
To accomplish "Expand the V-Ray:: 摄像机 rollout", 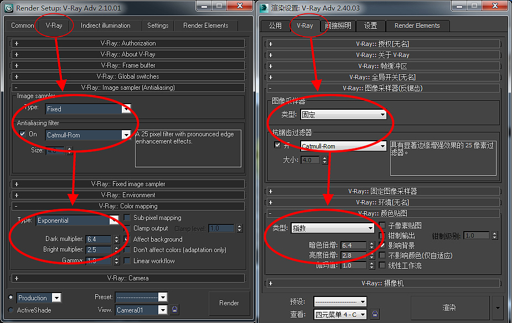I will point(382,284).
